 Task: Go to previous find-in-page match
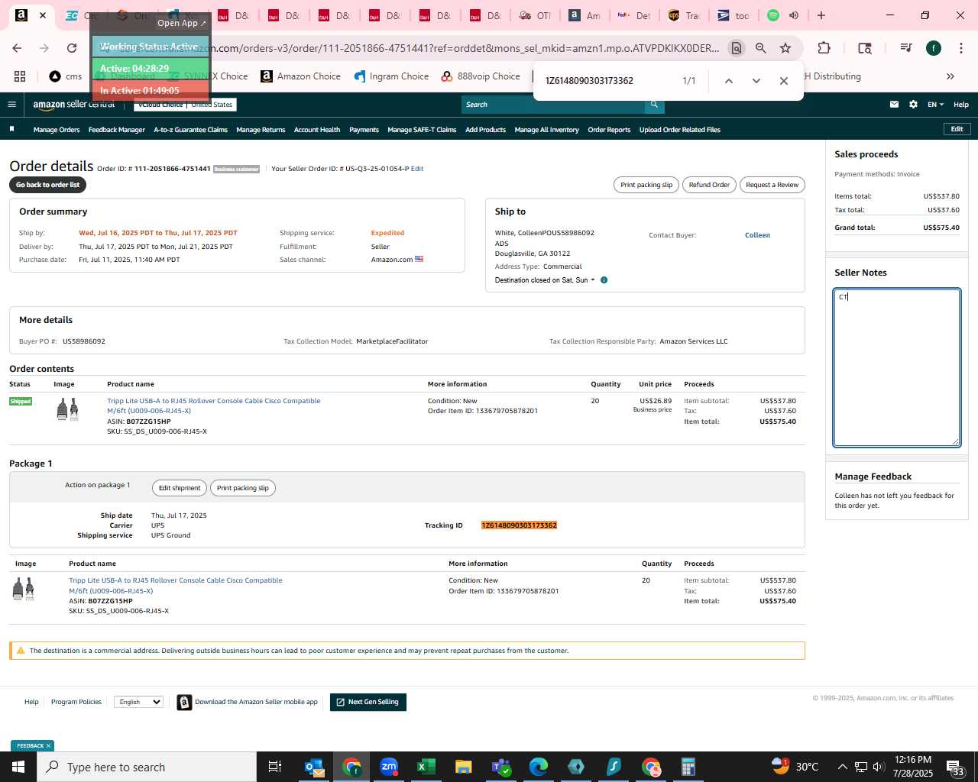coord(729,81)
